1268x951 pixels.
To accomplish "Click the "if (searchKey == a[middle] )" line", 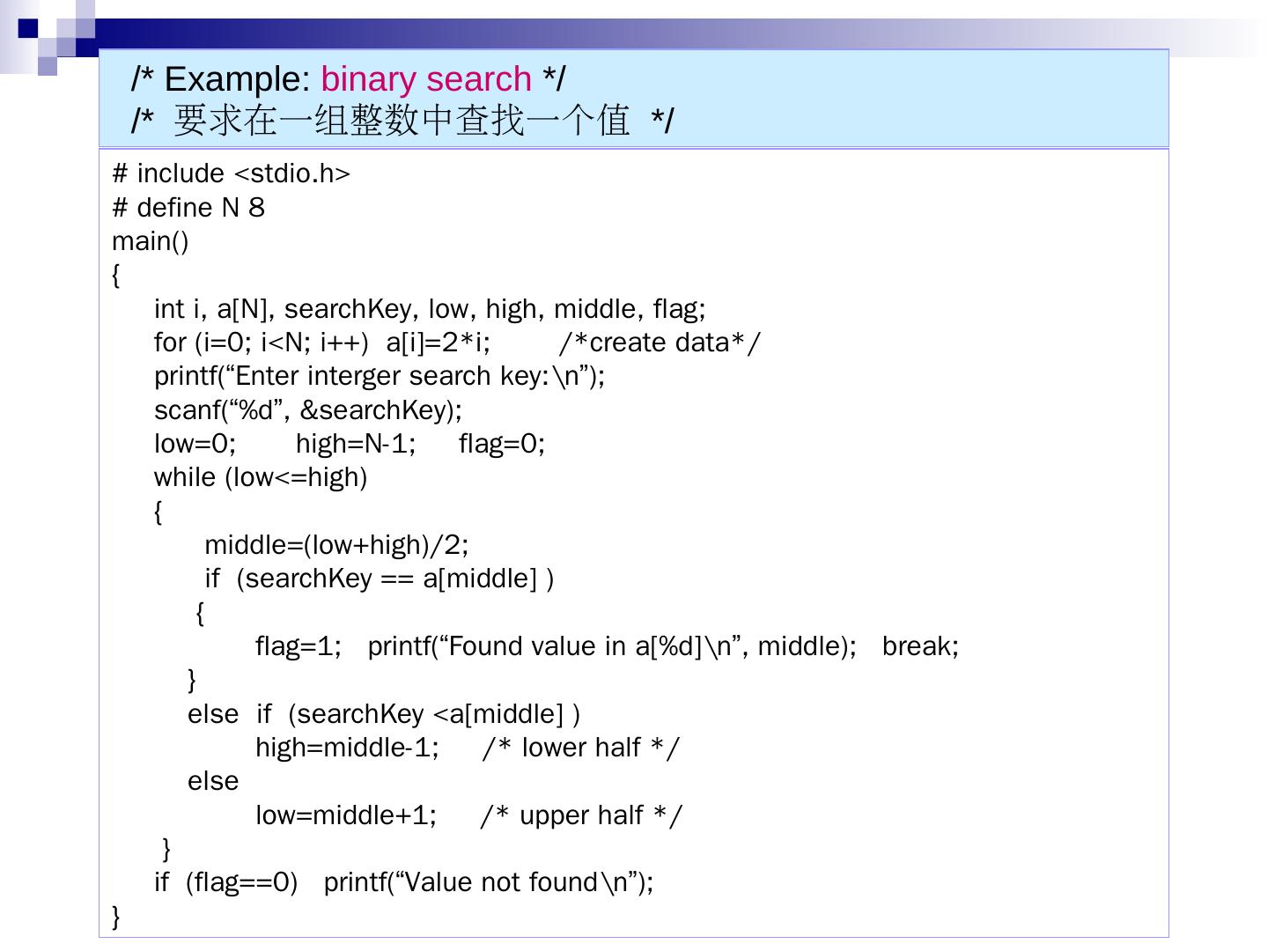I will tap(380, 579).
